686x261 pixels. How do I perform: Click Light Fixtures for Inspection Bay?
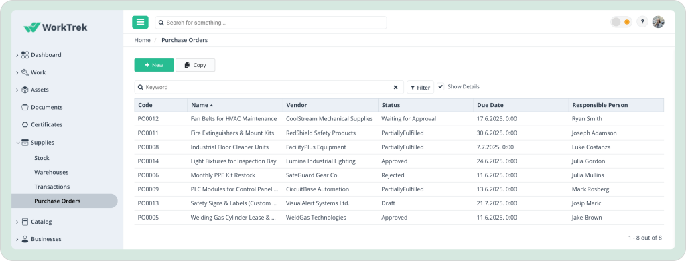(234, 161)
